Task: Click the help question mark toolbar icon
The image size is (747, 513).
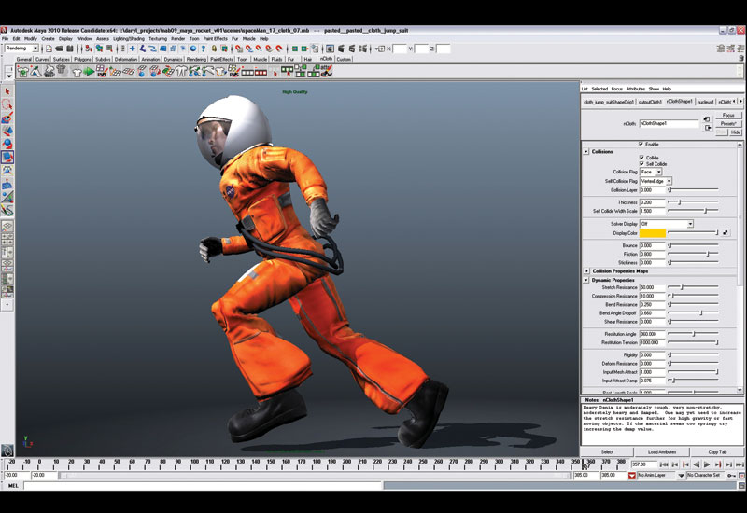Action: tap(204, 49)
